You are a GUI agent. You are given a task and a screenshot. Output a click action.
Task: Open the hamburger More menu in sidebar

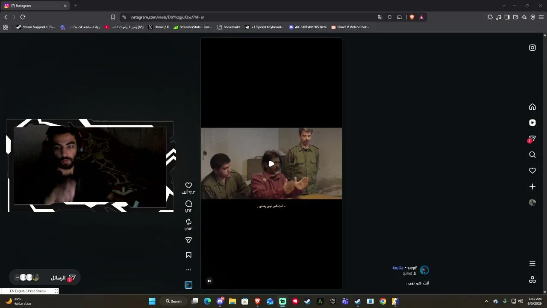(532, 264)
